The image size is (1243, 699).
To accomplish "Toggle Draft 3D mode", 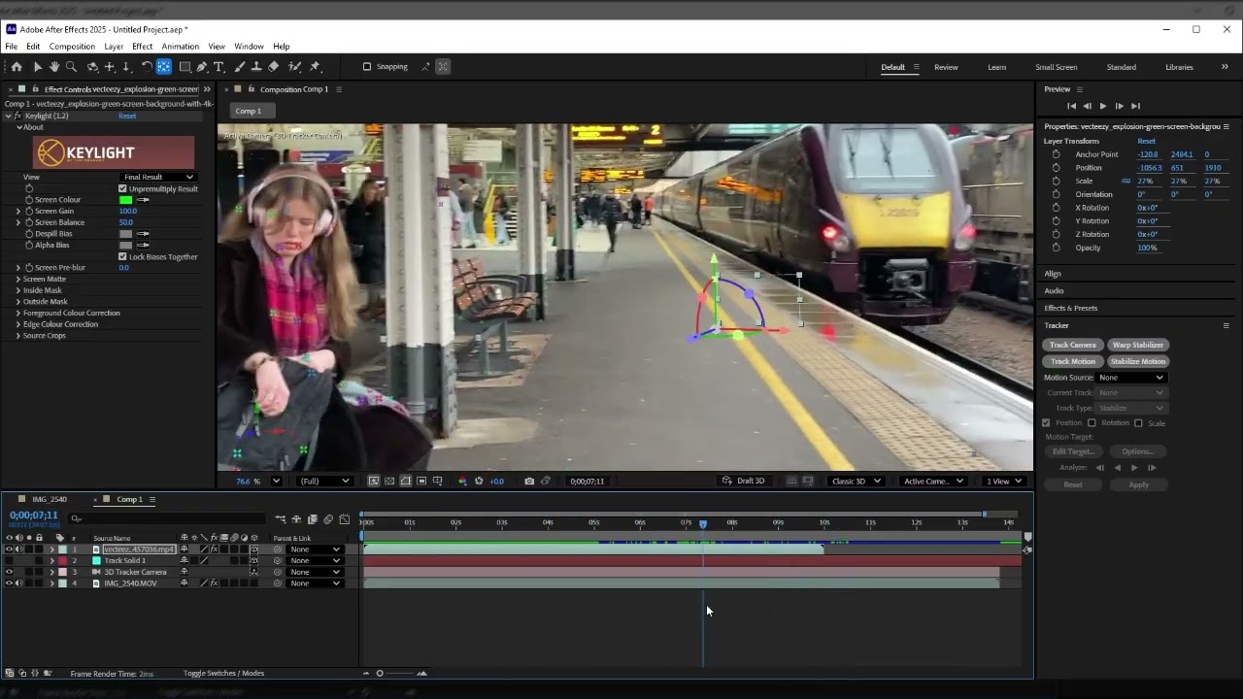I will [744, 482].
